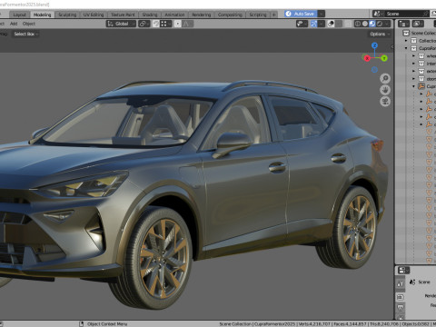Click the hand pan view button

[x=385, y=90]
